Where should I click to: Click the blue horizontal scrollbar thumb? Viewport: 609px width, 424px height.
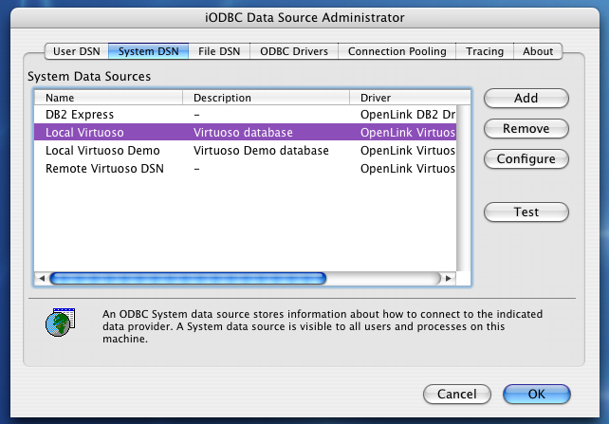[x=188, y=278]
